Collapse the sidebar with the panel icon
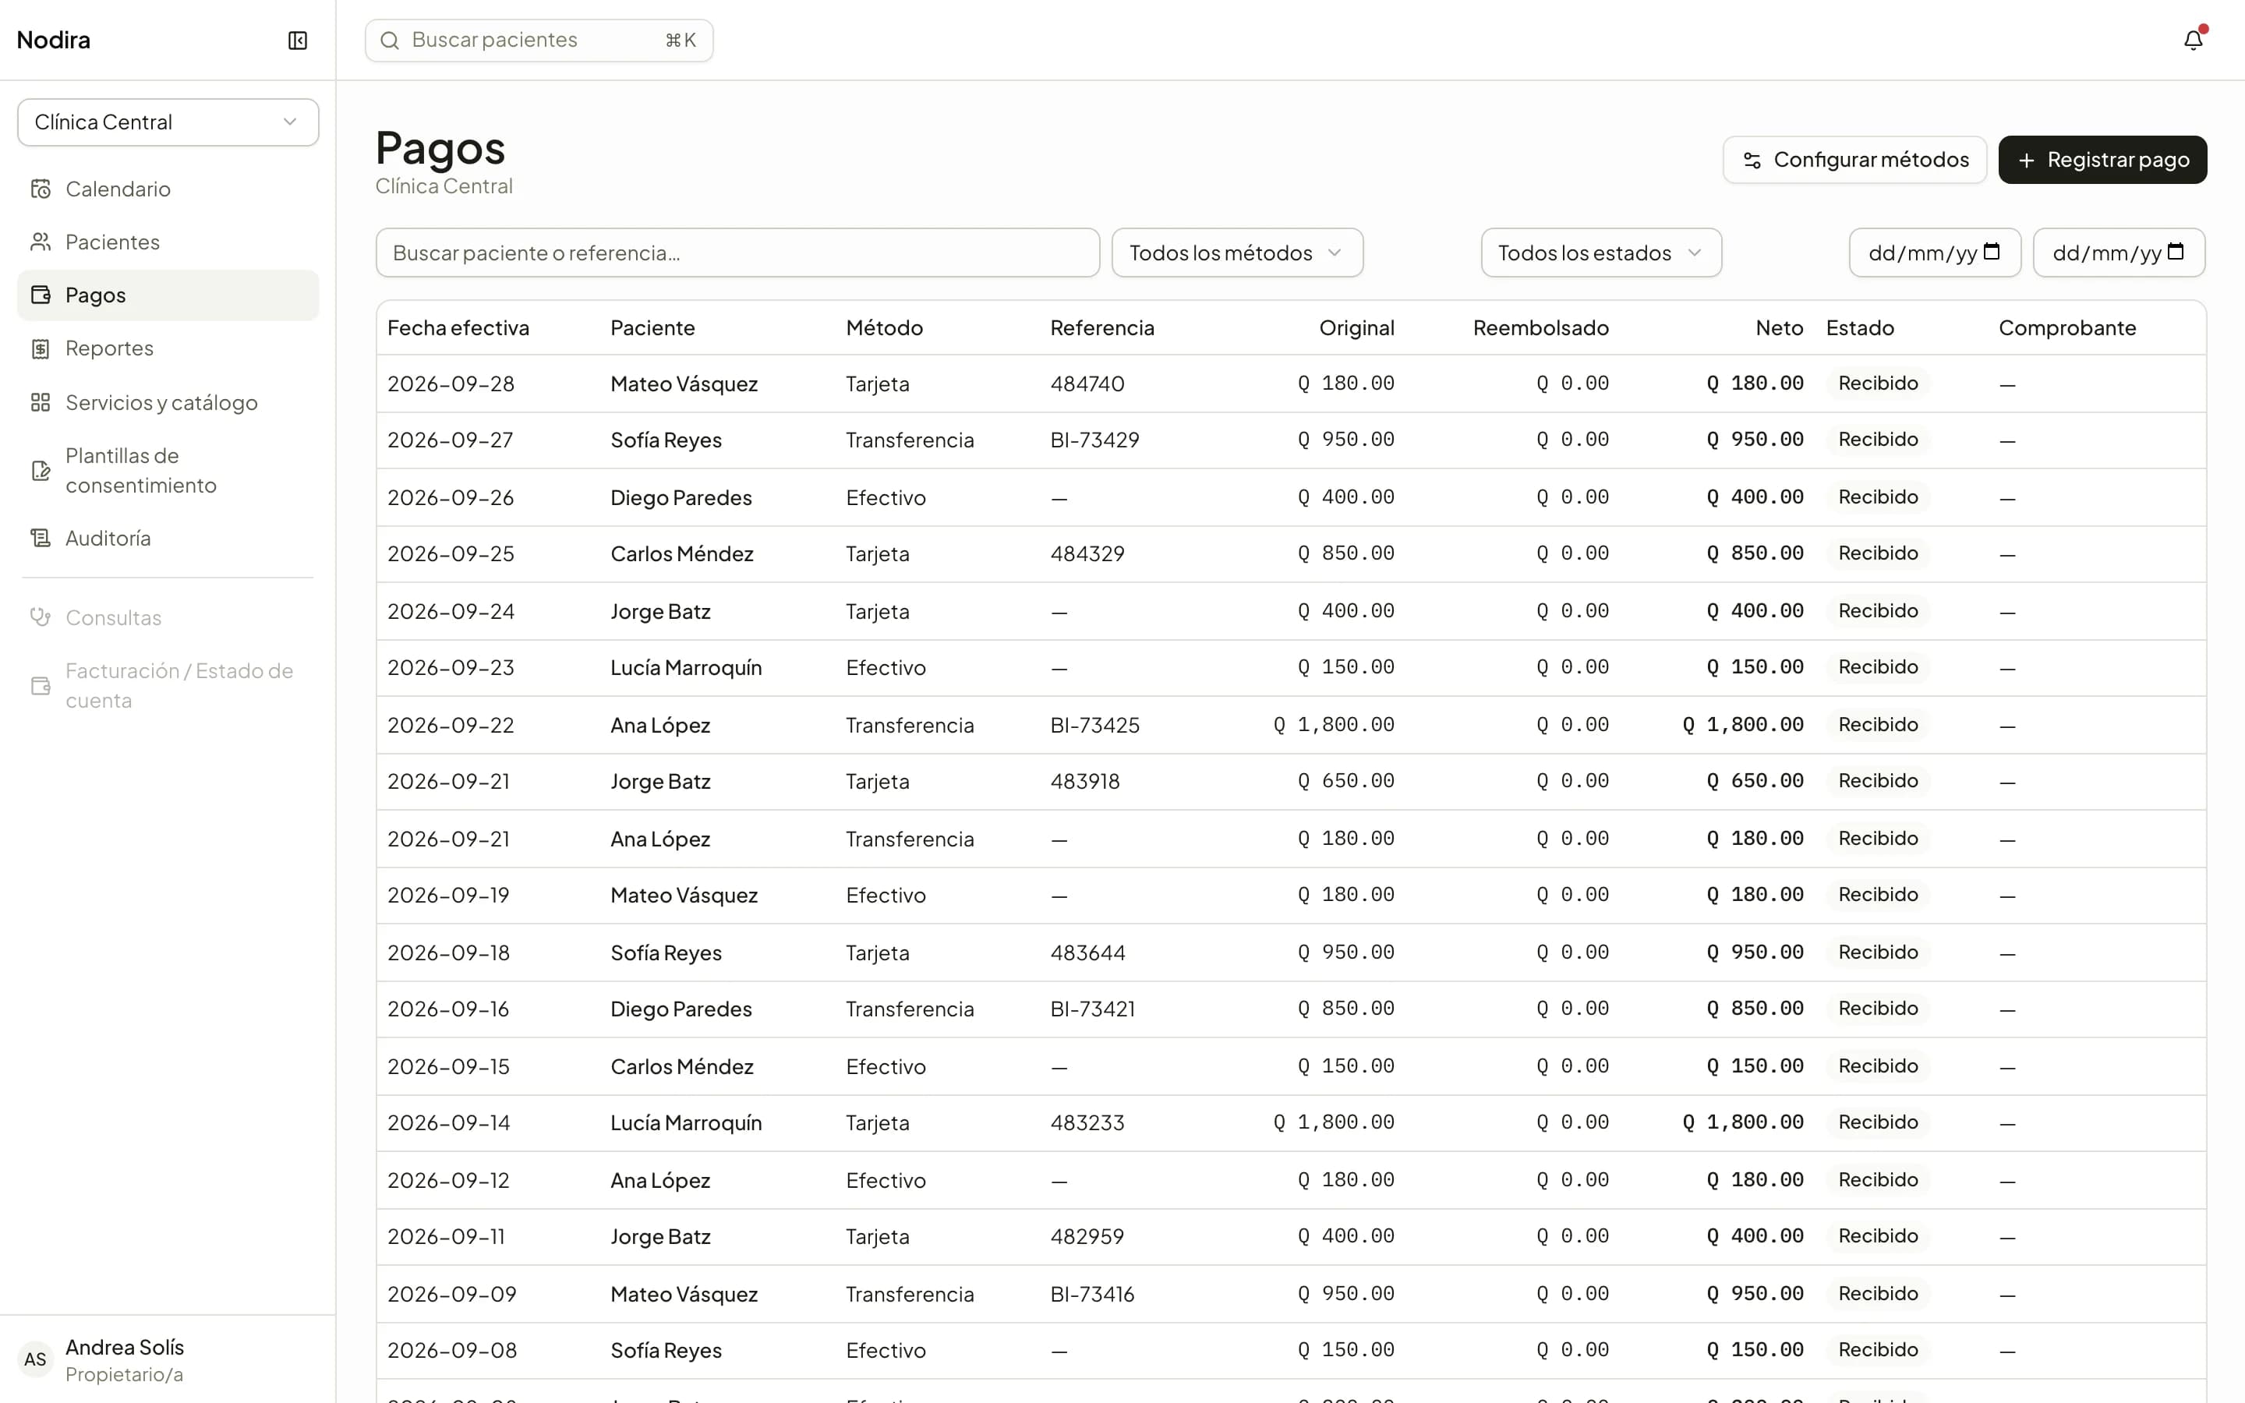Viewport: 2245px width, 1403px height. pos(298,40)
